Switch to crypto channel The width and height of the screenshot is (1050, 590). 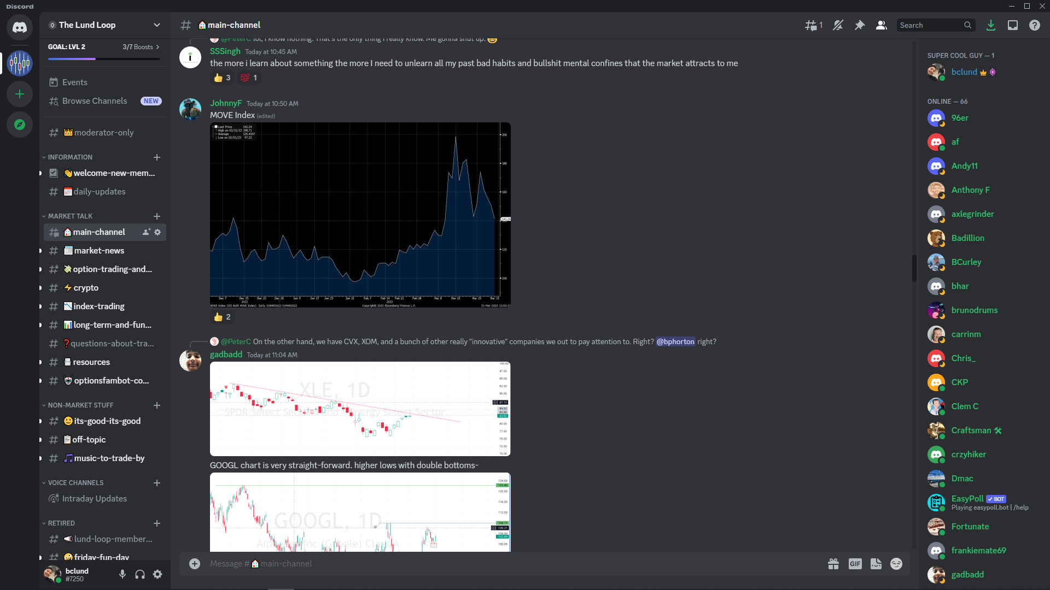point(105,288)
